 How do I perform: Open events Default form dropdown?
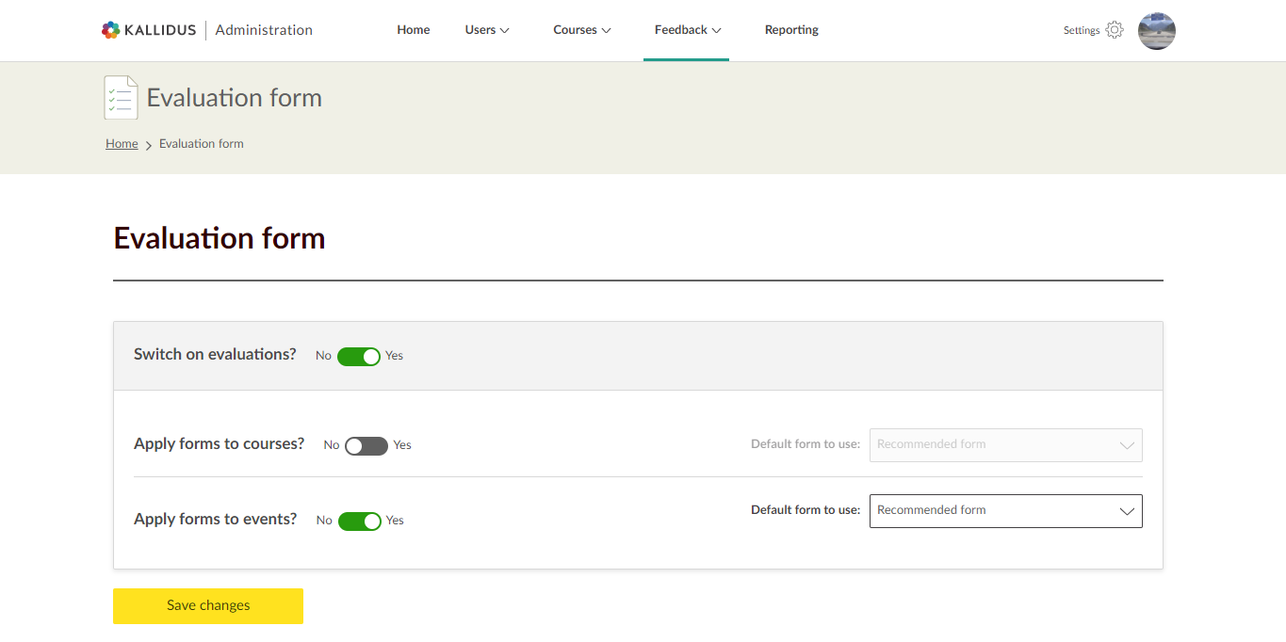tap(1005, 511)
